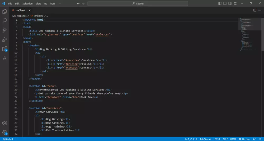Screen dimensions: 264x141
Task: Click the Ln 1, Col 16 position indicator
Action: (x=191, y=139)
